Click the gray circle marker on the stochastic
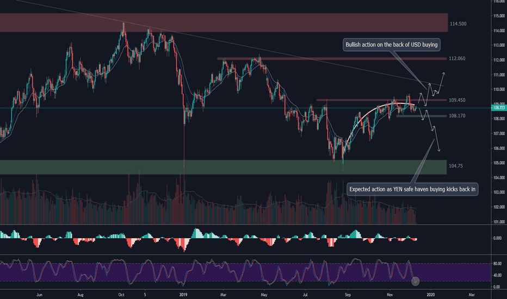This screenshot has height=299, width=507. 415,281
